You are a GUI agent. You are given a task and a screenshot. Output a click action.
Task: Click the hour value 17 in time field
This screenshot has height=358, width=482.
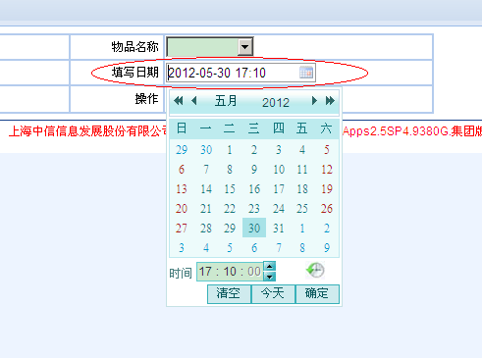[x=205, y=272]
